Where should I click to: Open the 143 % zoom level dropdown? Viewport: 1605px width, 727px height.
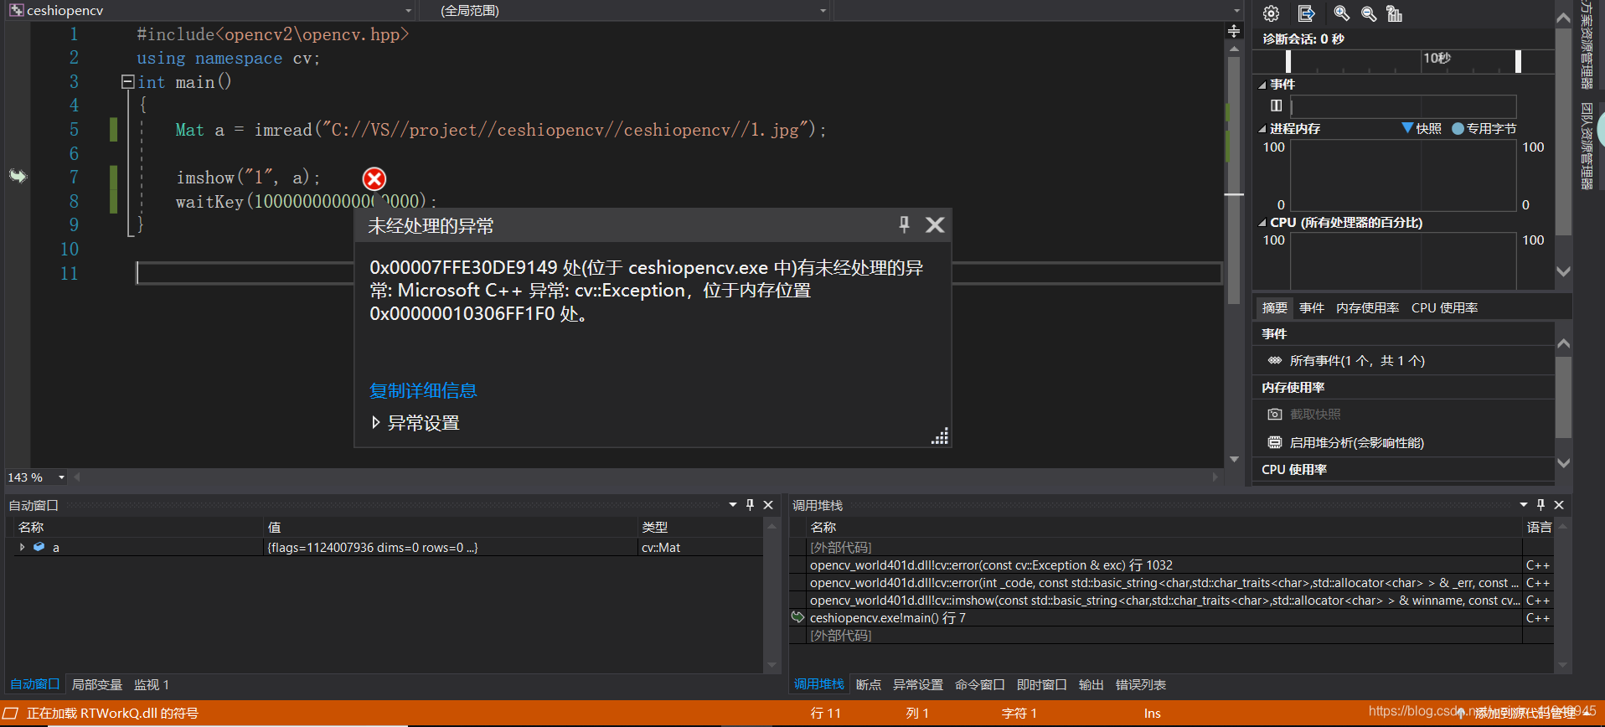[61, 477]
